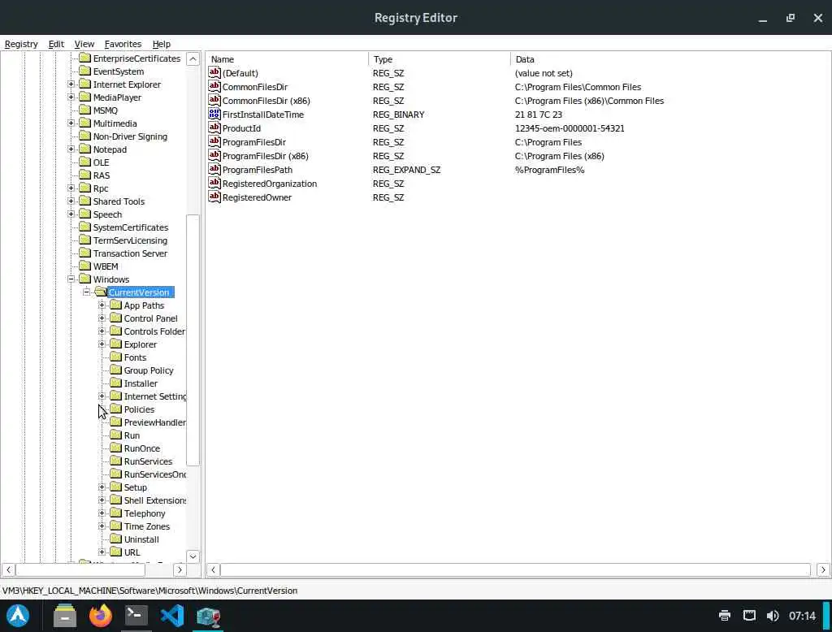
Task: Open the Arch Linux application menu
Action: point(18,616)
